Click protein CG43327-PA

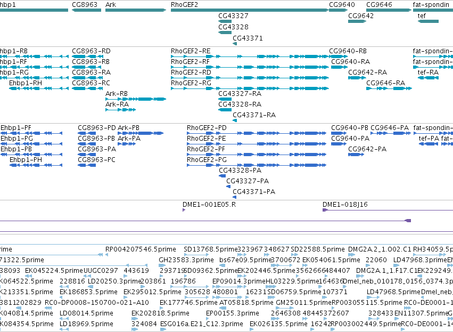pyautogui.click(x=248, y=181)
